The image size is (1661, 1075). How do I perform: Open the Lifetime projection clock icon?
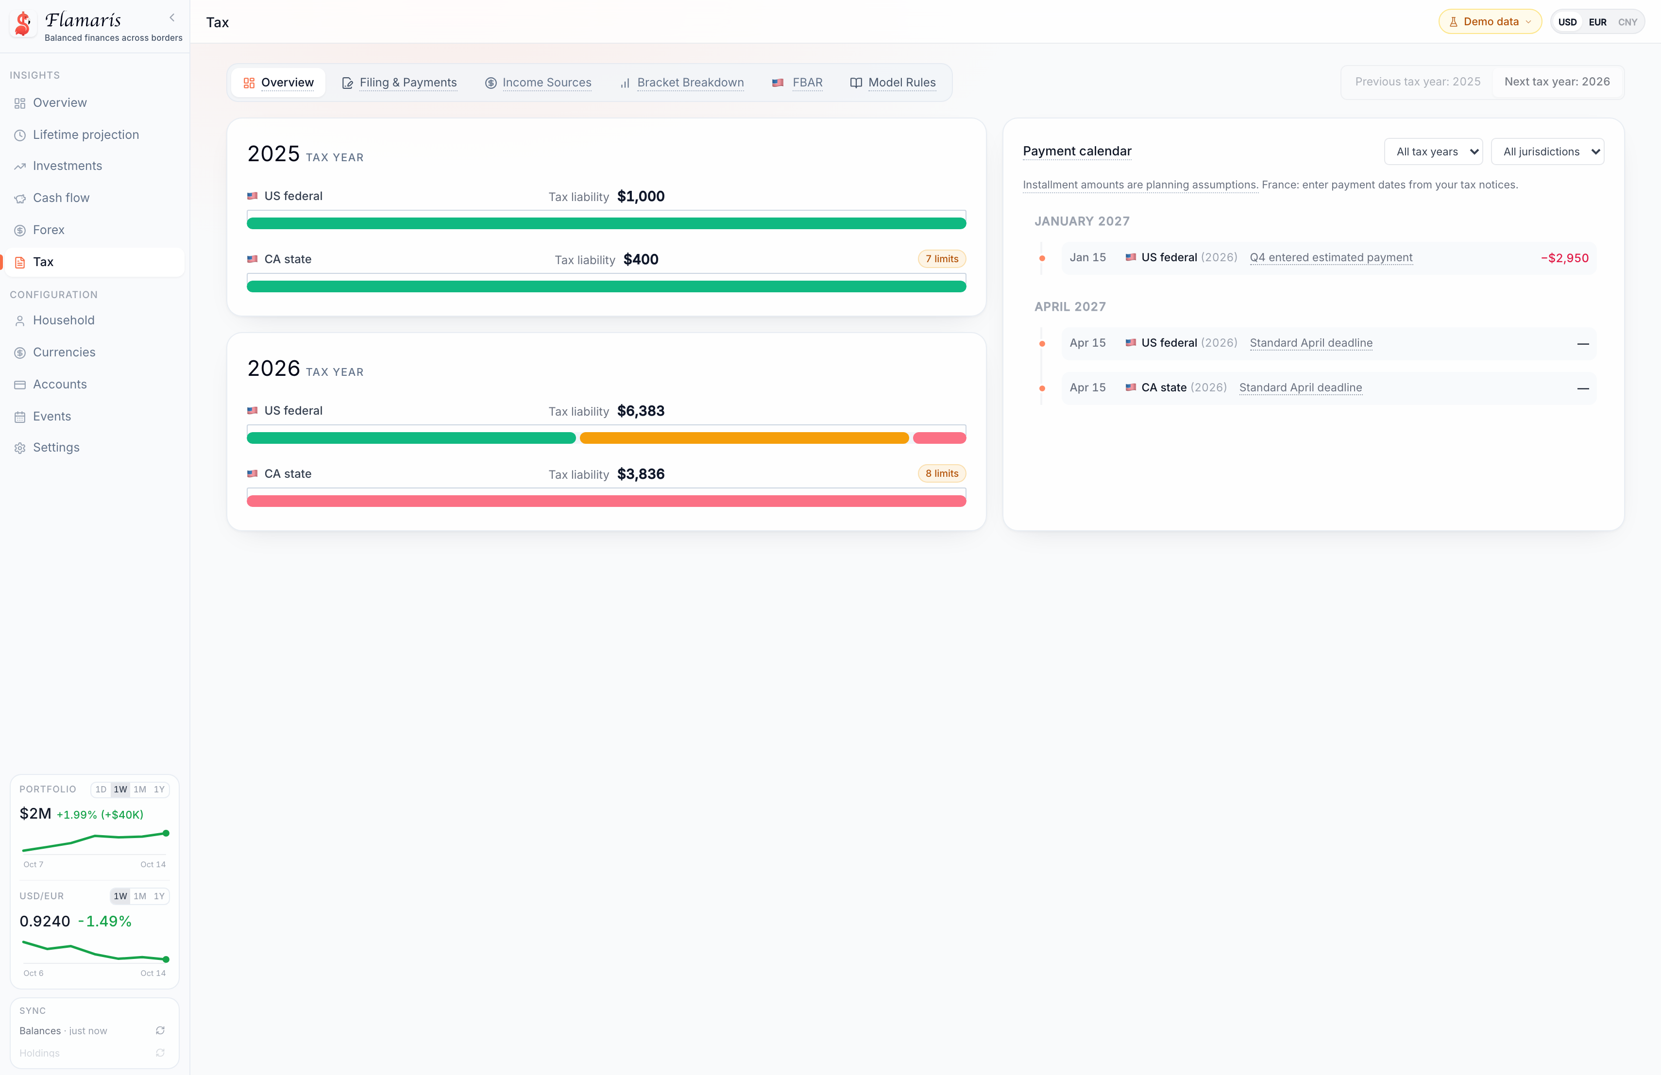point(19,135)
